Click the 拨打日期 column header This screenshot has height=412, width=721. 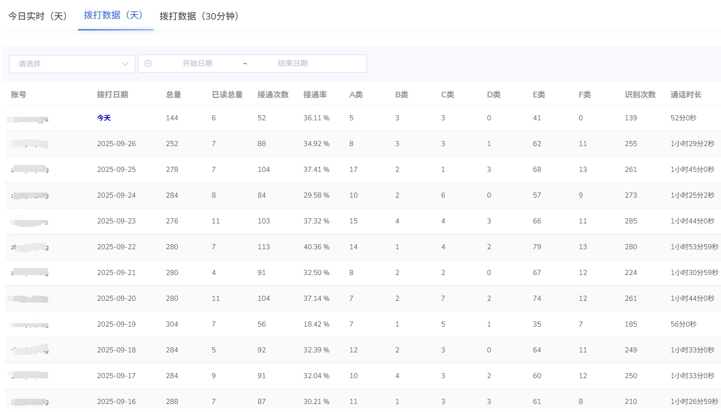click(112, 95)
